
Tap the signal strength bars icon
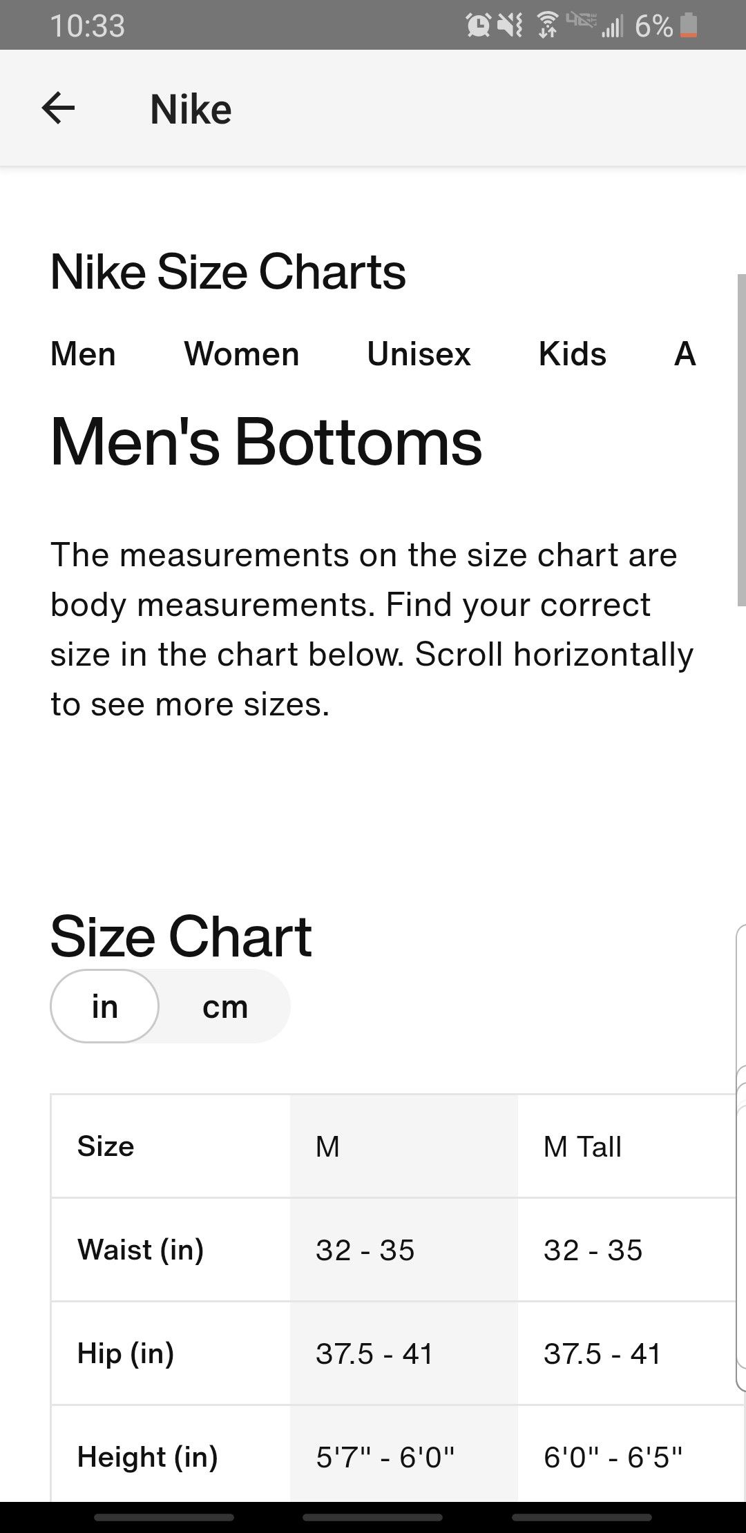point(612,26)
